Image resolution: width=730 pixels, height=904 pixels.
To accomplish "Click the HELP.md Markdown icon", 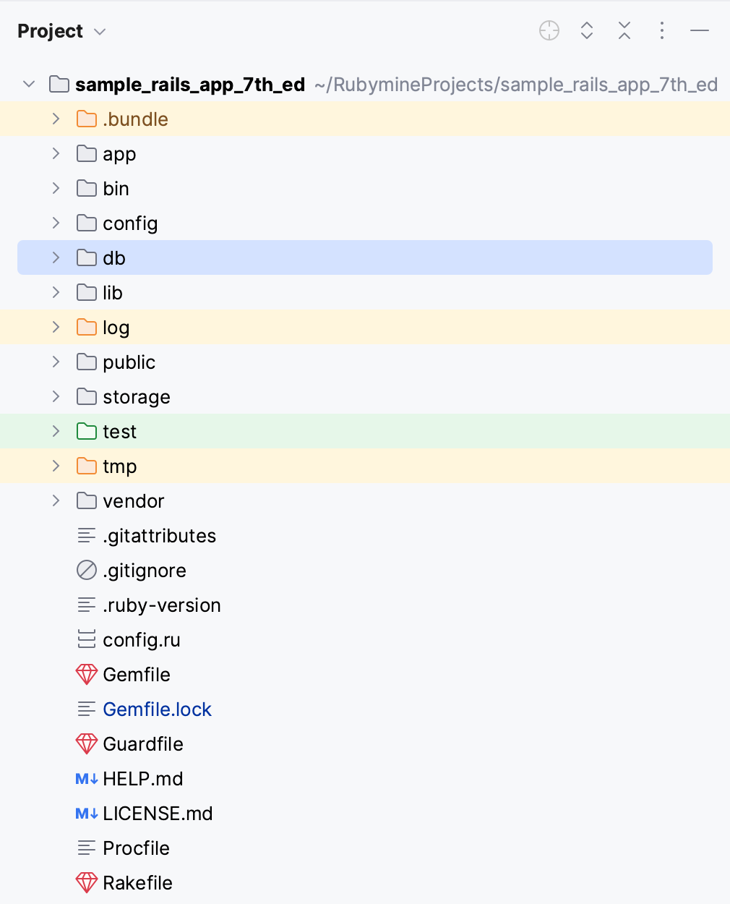I will tap(86, 778).
